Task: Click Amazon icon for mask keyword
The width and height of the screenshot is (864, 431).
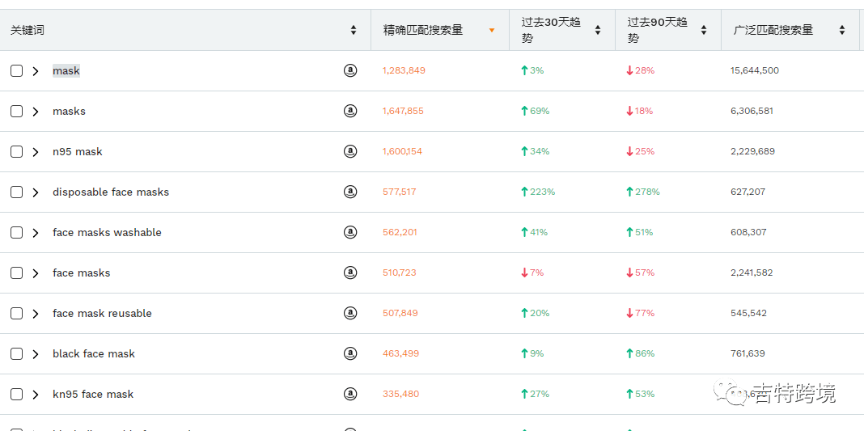Action: coord(350,71)
